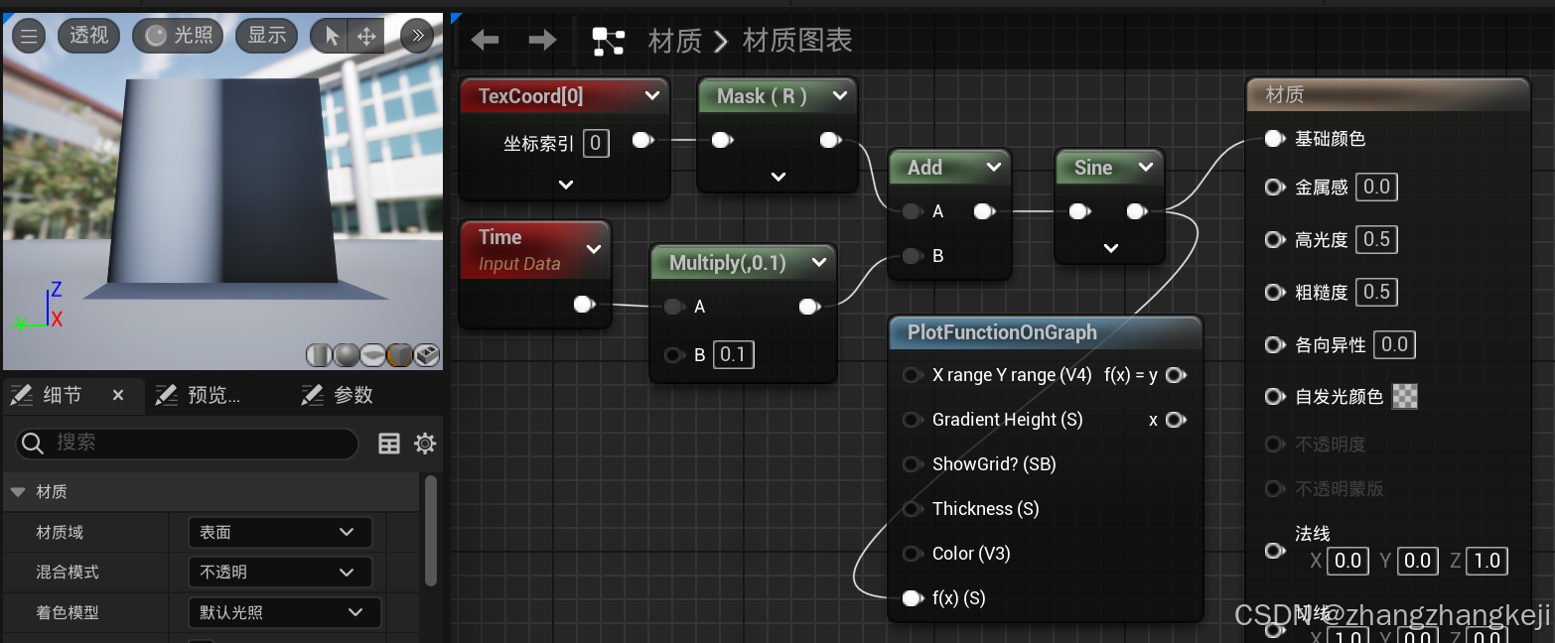Set preview mesh to plane

372,355
